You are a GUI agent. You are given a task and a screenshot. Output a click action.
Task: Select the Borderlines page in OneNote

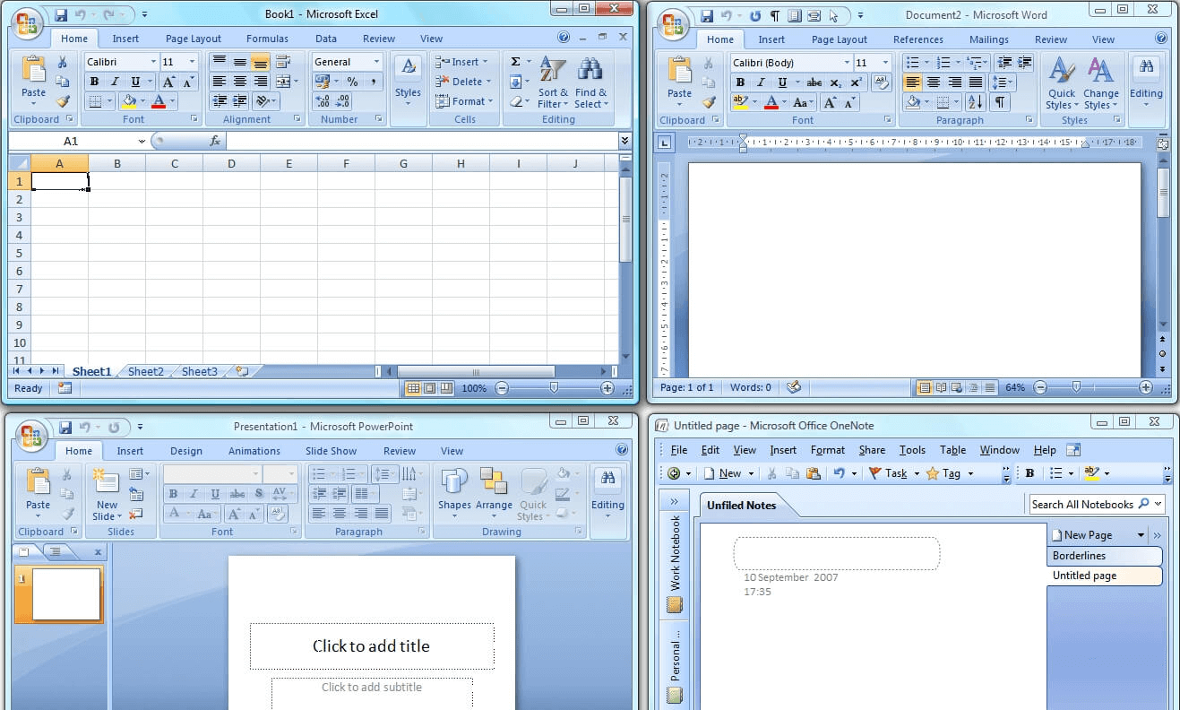1104,556
